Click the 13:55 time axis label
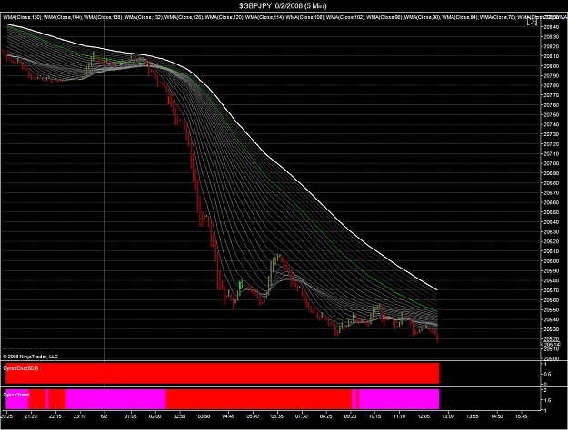 click(x=473, y=416)
